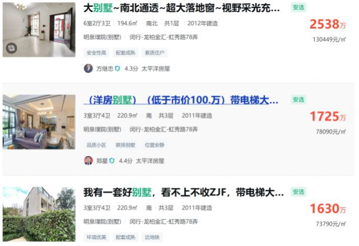Click the building exterior with hedge thumbnail
The width and height of the screenshot is (359, 246).
(x=39, y=214)
